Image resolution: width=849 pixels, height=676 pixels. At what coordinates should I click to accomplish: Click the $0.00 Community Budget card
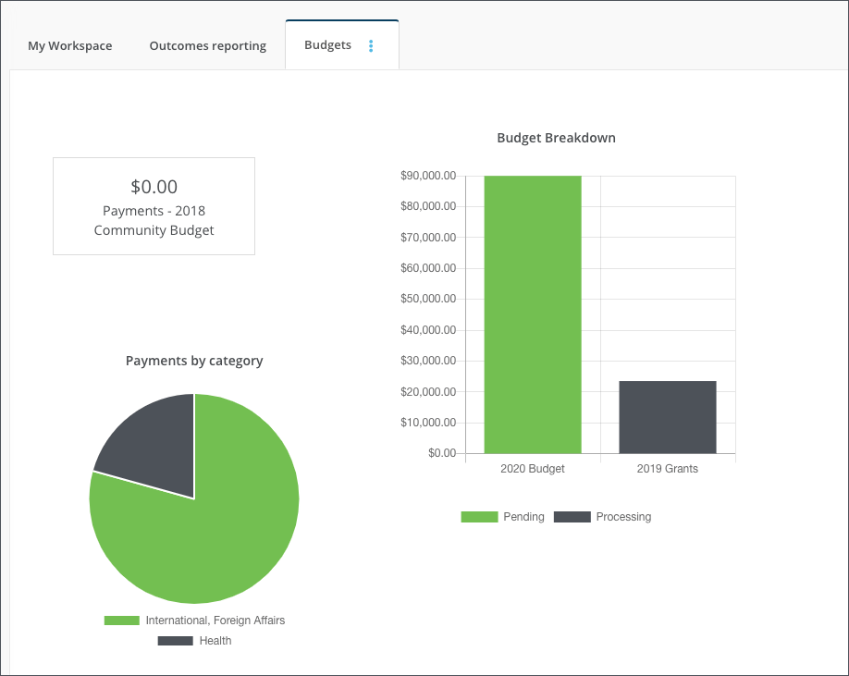pos(154,205)
